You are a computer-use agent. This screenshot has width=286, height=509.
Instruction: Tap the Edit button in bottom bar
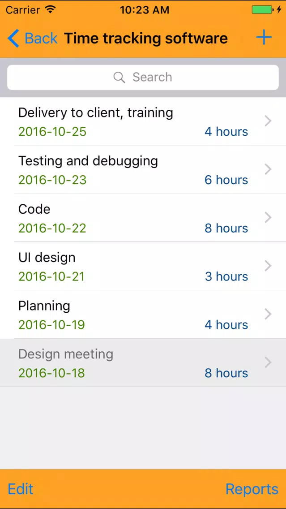point(21,489)
